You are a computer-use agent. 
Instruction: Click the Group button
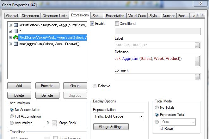(x=75, y=86)
